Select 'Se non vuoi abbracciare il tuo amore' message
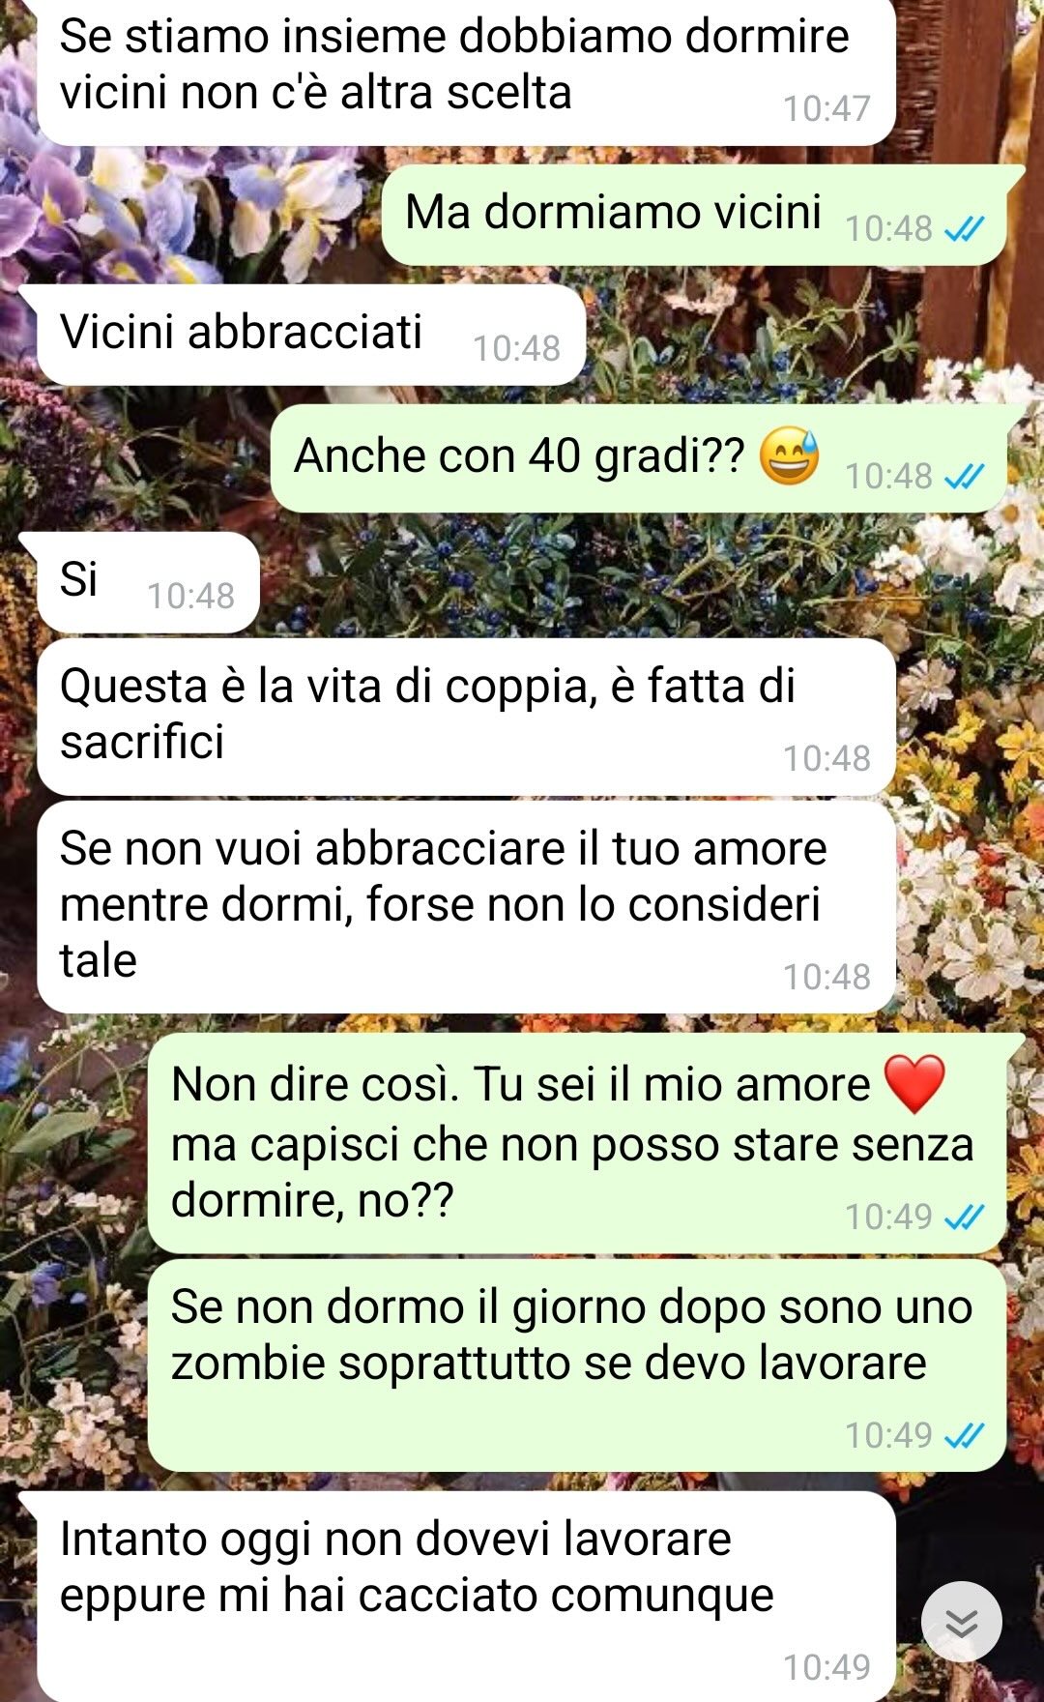 coord(466,907)
